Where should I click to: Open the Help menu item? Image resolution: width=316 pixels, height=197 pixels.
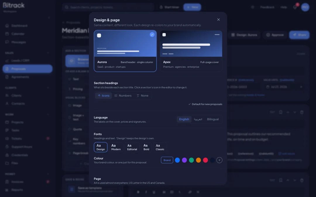(x=284, y=7)
